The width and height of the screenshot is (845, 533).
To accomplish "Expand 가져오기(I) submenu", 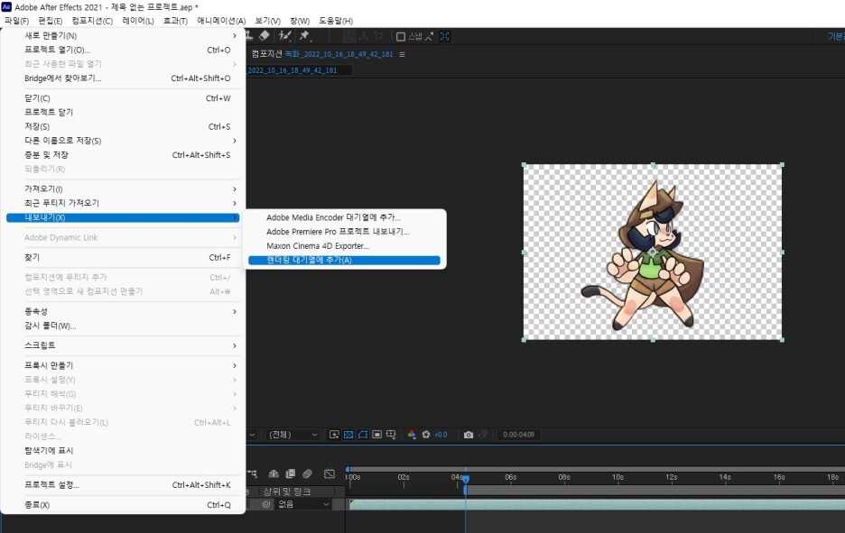I will (x=123, y=188).
